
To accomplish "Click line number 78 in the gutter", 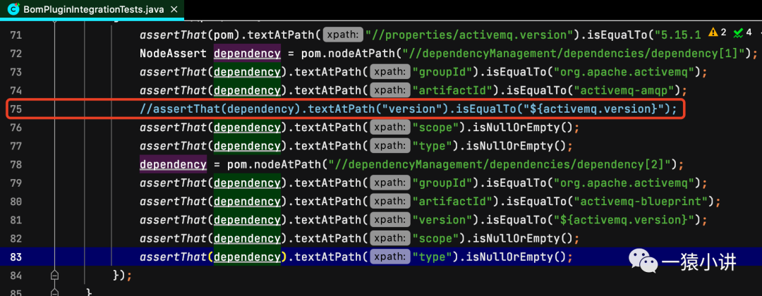I will pyautogui.click(x=16, y=164).
